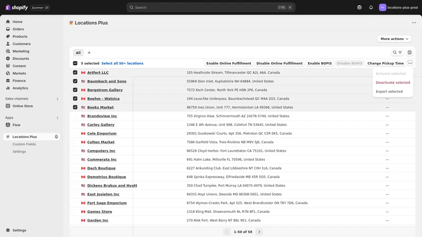
Task: Open the Carley Gallery location
Action: point(101,125)
